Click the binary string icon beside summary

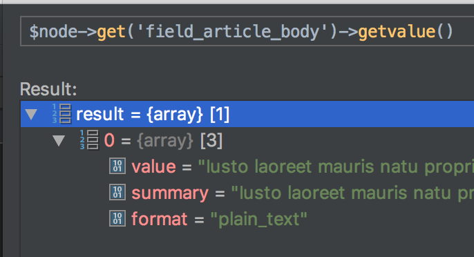(117, 192)
